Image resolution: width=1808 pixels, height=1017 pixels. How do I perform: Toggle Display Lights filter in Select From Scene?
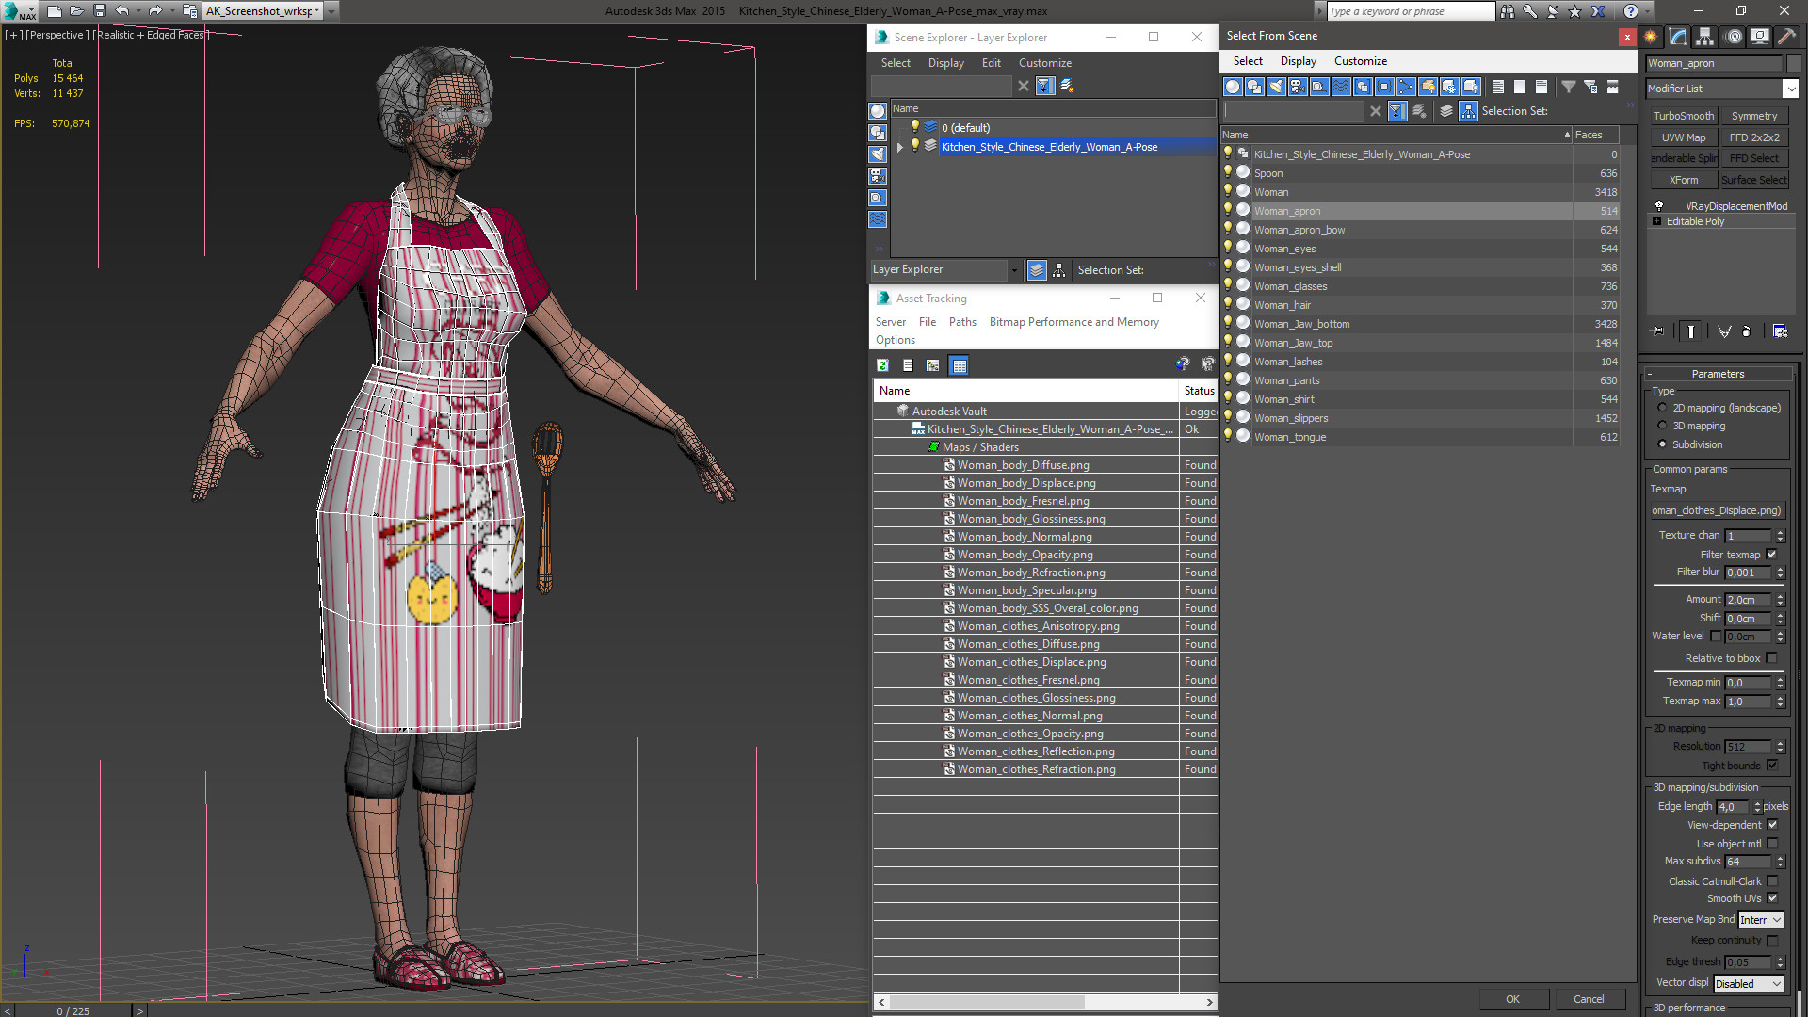pyautogui.click(x=1276, y=87)
